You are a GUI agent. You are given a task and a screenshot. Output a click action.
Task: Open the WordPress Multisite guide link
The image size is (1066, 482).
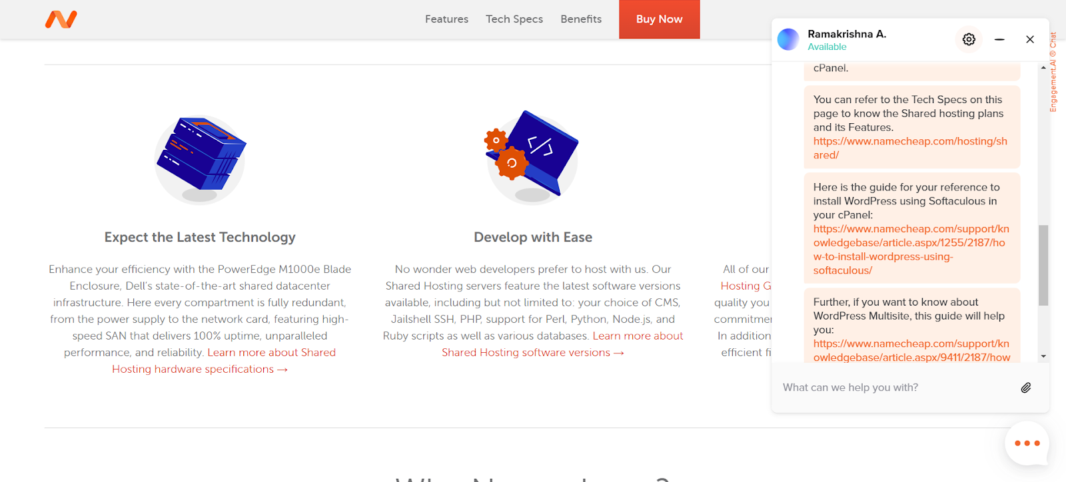[911, 351]
